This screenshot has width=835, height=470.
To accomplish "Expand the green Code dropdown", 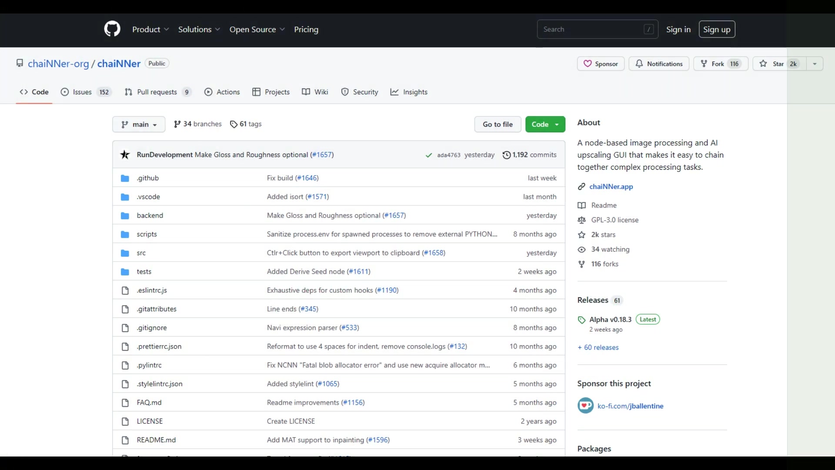I will click(545, 124).
